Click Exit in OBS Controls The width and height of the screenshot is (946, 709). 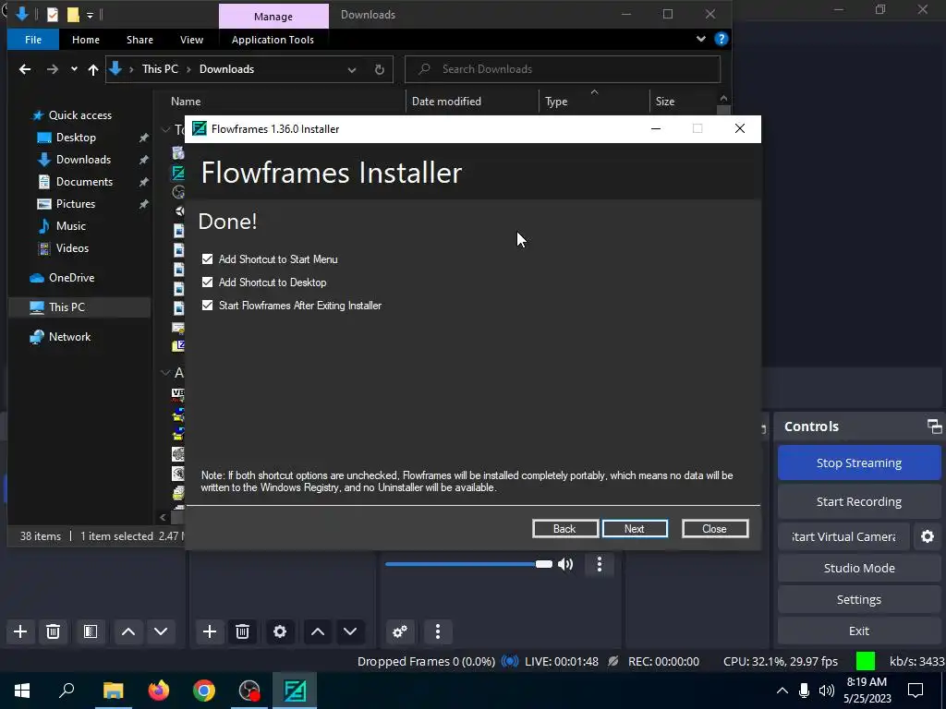(858, 631)
